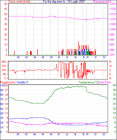Image resolution: width=117 pixels, height=140 pixels.
Task: Select pressure axis value 1015
Action: 113,14
